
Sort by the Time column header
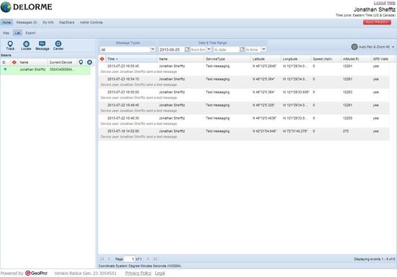click(131, 59)
